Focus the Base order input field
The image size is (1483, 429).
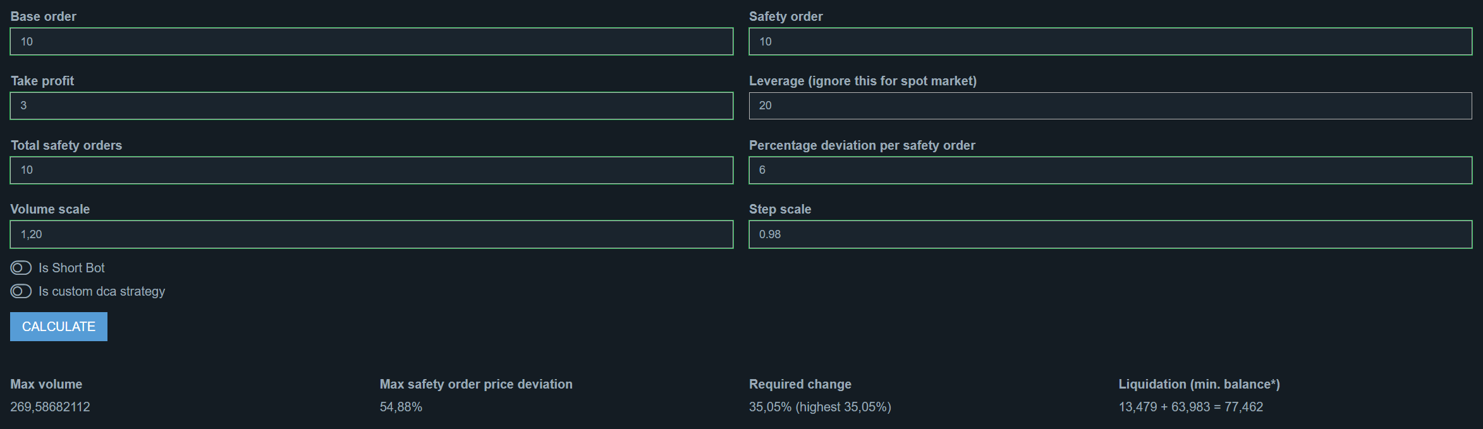point(372,42)
